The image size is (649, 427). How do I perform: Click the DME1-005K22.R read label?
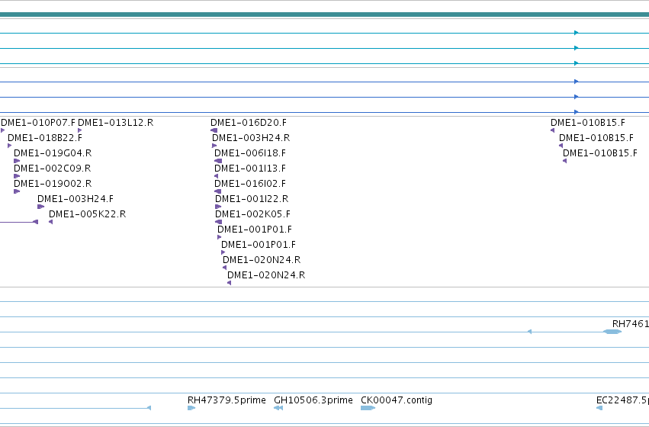pyautogui.click(x=88, y=214)
